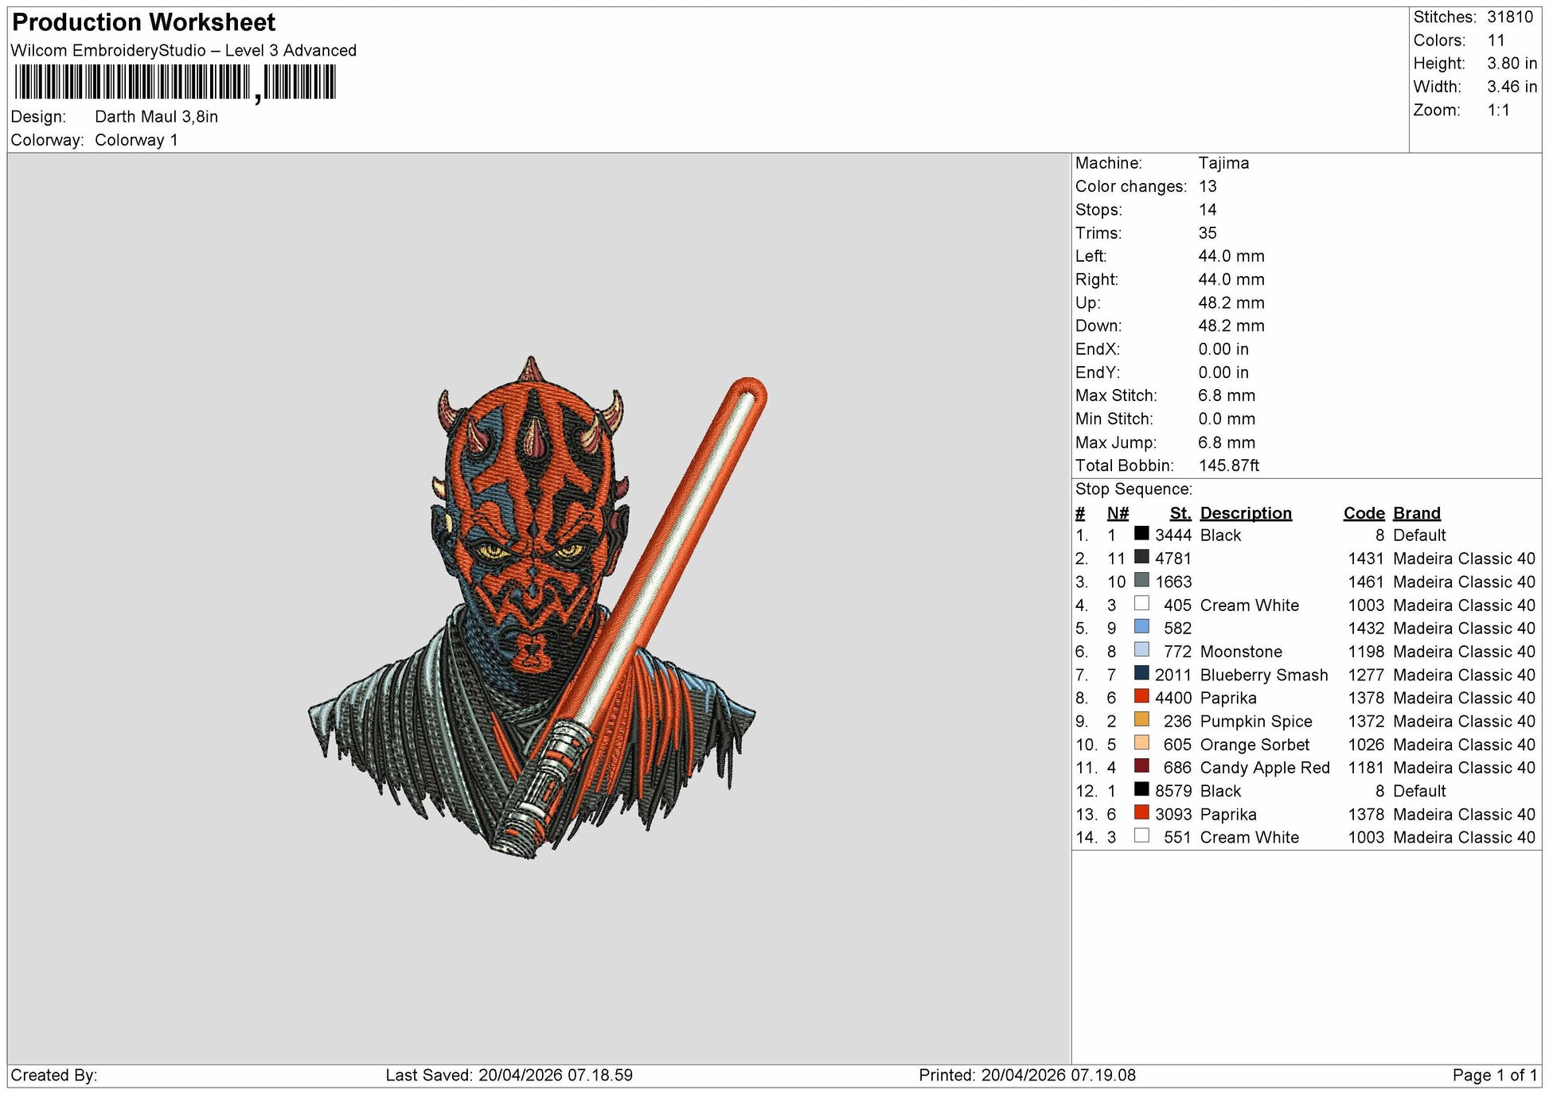1549x1094 pixels.
Task: Pick the Blueberry Smash color swatch
Action: 1141,673
